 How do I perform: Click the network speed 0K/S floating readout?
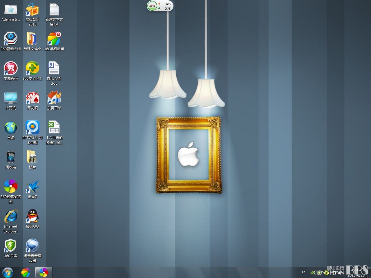pyautogui.click(x=165, y=6)
